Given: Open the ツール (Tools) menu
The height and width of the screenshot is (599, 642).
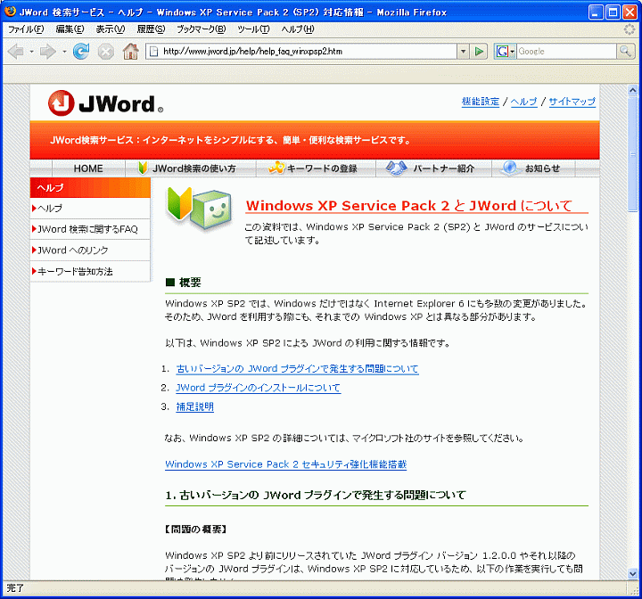Looking at the screenshot, I should [253, 29].
